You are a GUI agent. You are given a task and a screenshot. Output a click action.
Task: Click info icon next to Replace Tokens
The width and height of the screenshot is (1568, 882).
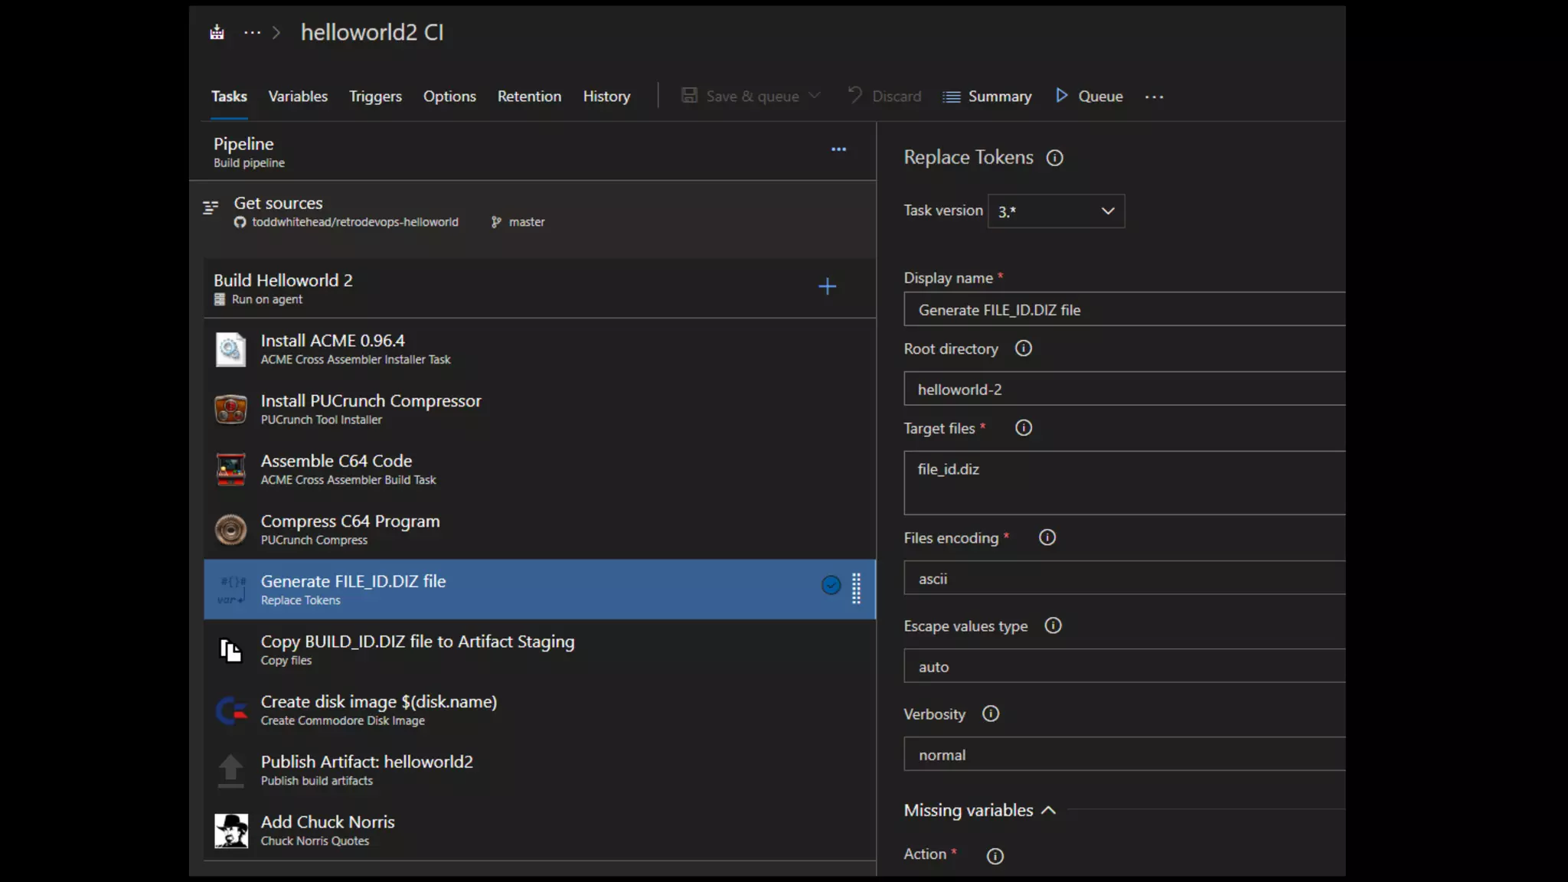tap(1054, 158)
